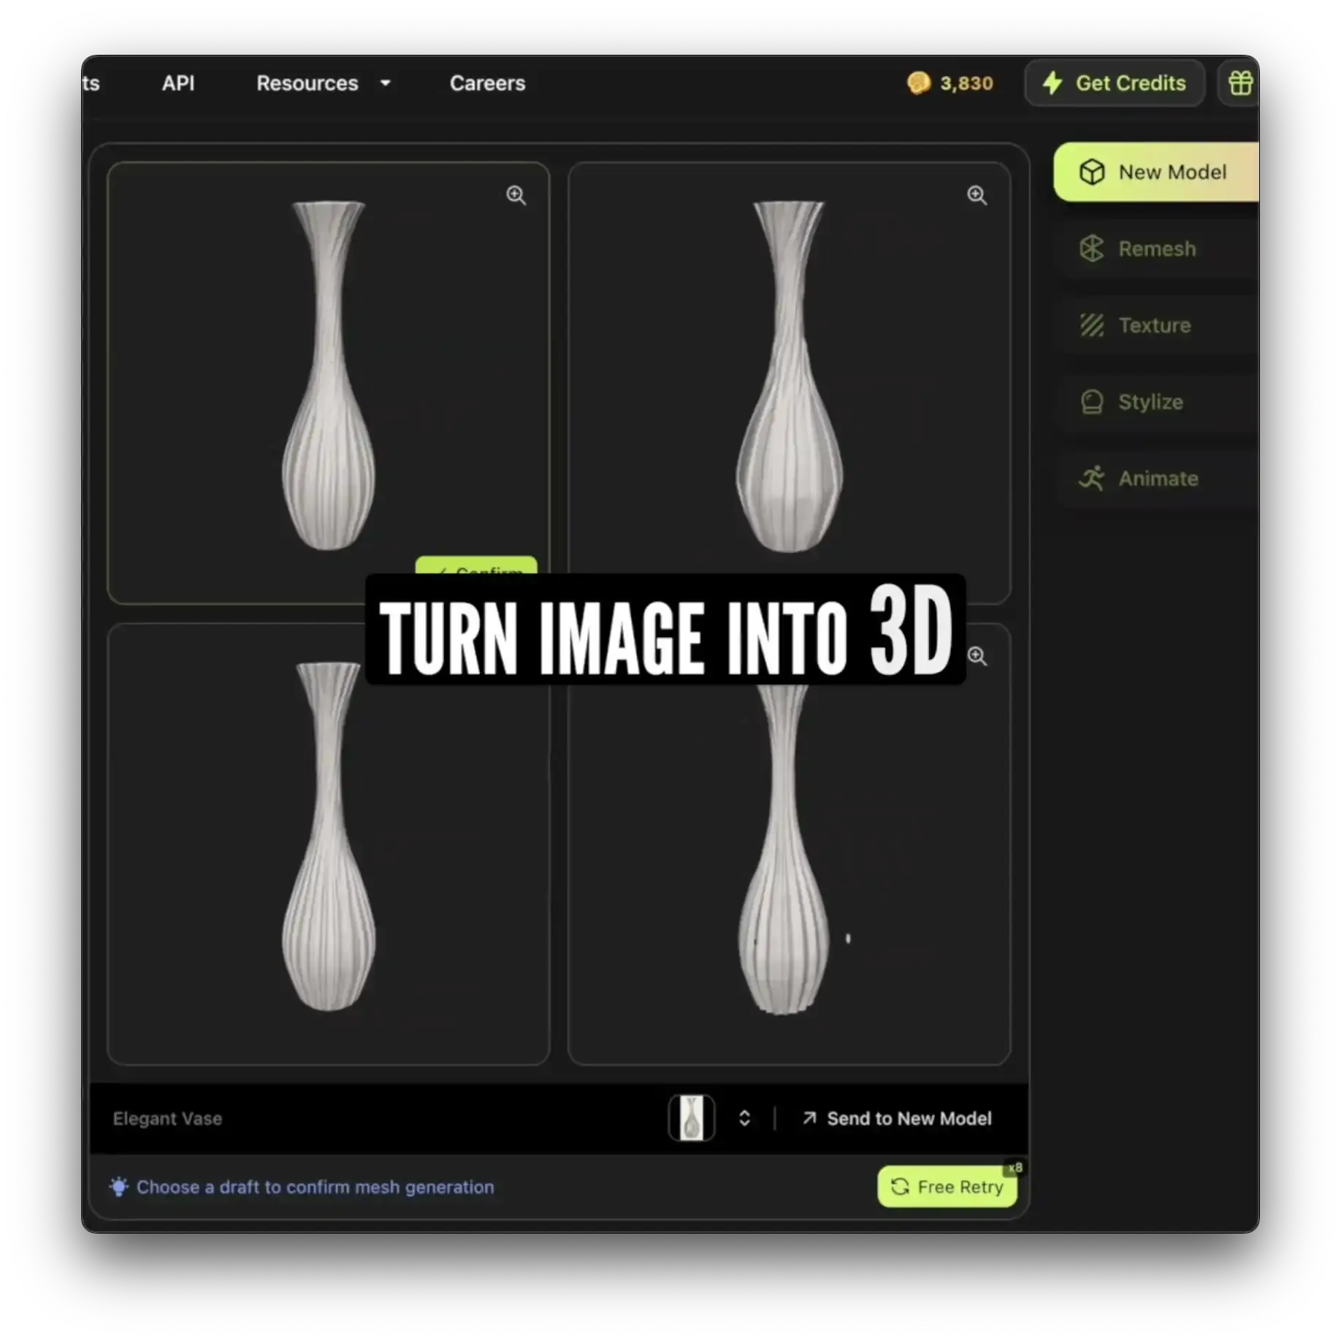Select the Animate tool
The width and height of the screenshot is (1341, 1341).
[1156, 478]
